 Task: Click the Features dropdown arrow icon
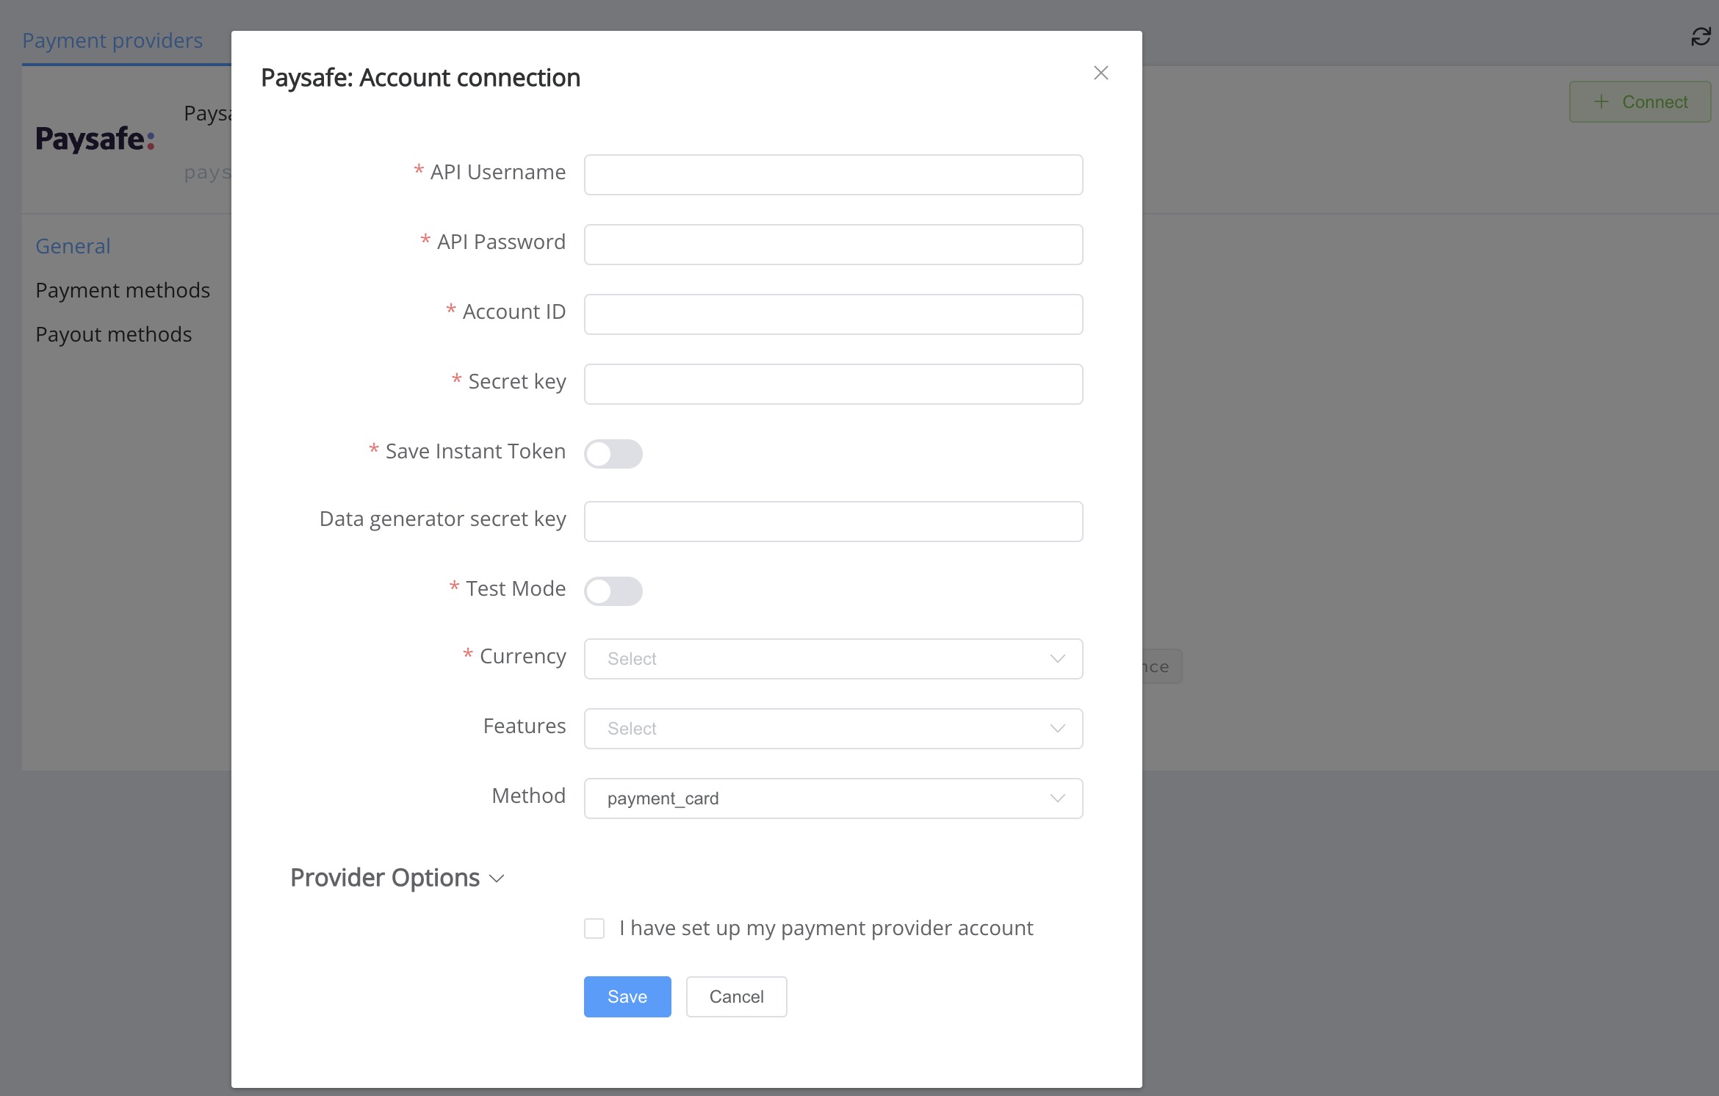pos(1057,728)
